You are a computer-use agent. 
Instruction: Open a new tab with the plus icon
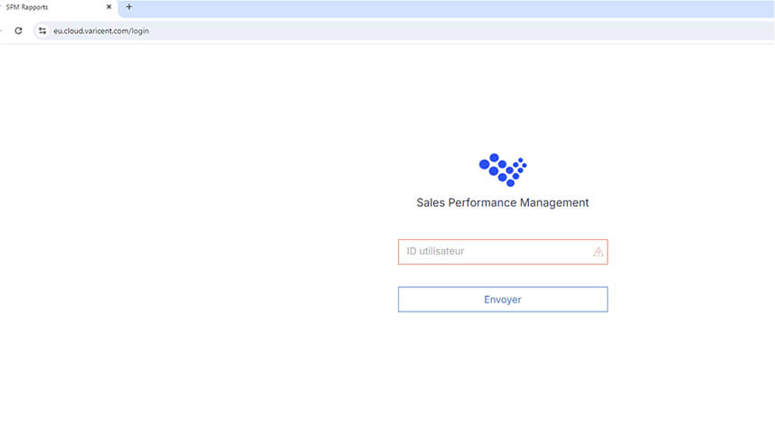point(128,7)
